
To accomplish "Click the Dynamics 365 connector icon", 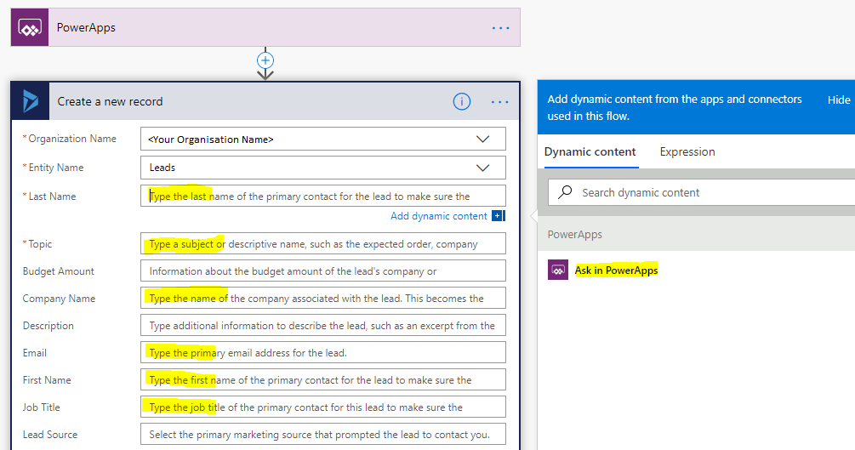I will (30, 101).
